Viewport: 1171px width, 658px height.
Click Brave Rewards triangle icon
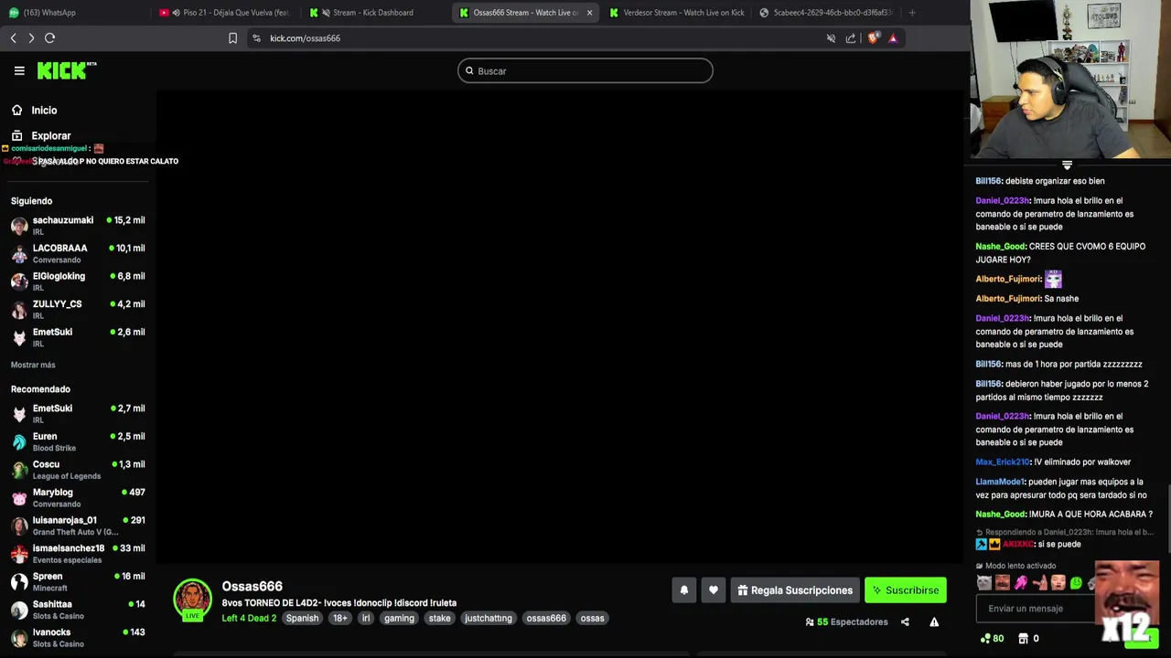893,38
